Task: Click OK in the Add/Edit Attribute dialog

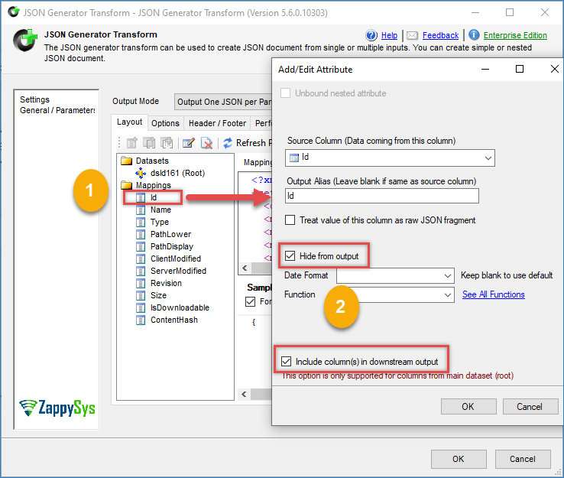Action: coord(468,407)
